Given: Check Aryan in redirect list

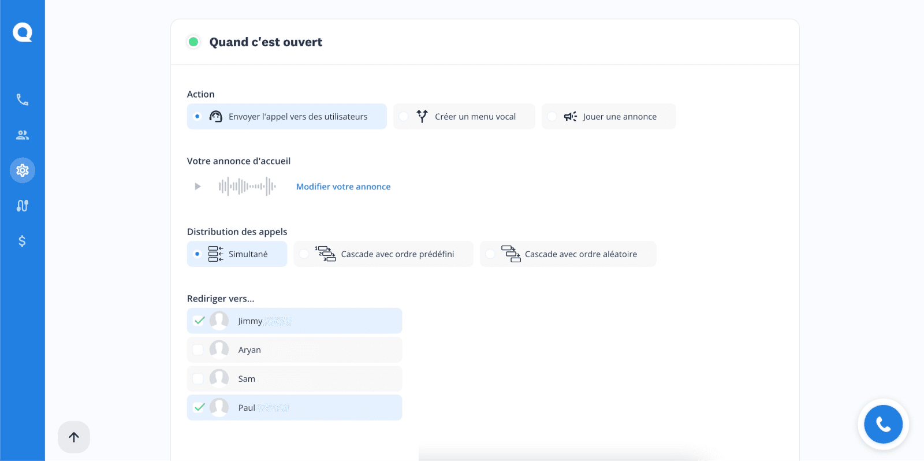Looking at the screenshot, I should click(198, 350).
